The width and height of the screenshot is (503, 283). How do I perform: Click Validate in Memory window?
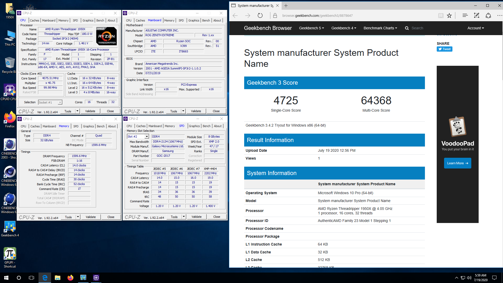click(91, 217)
